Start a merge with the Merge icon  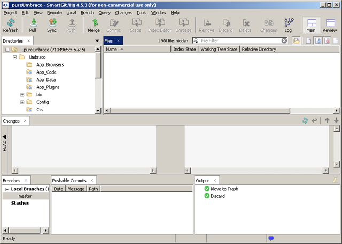(94, 22)
